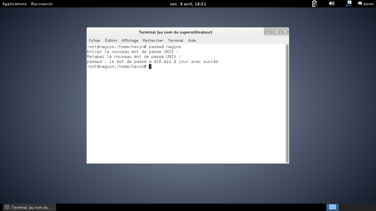The image size is (376, 211).
Task: Select the fourth workspace in switcher
Action: click(x=370, y=207)
